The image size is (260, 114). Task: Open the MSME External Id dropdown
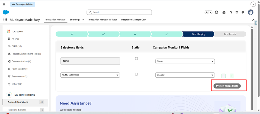point(90,75)
